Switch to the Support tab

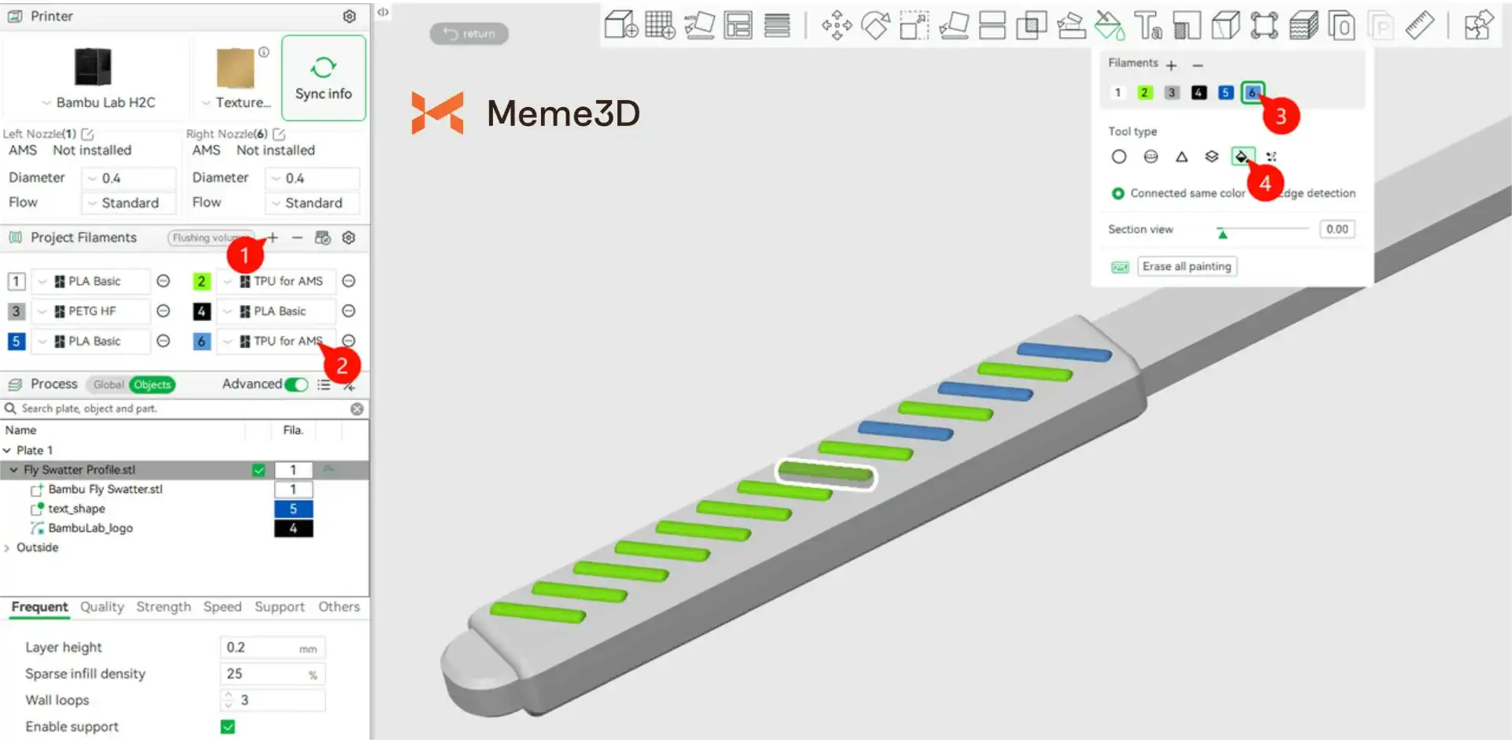(x=279, y=607)
